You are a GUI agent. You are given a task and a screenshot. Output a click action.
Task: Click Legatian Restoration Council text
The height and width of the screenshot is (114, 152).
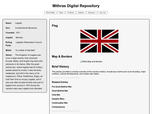[x=29, y=42]
